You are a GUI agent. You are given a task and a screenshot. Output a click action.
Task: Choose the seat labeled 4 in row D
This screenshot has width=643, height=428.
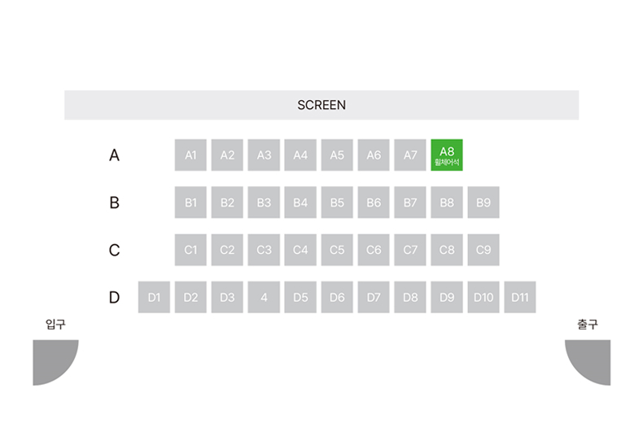[264, 298]
